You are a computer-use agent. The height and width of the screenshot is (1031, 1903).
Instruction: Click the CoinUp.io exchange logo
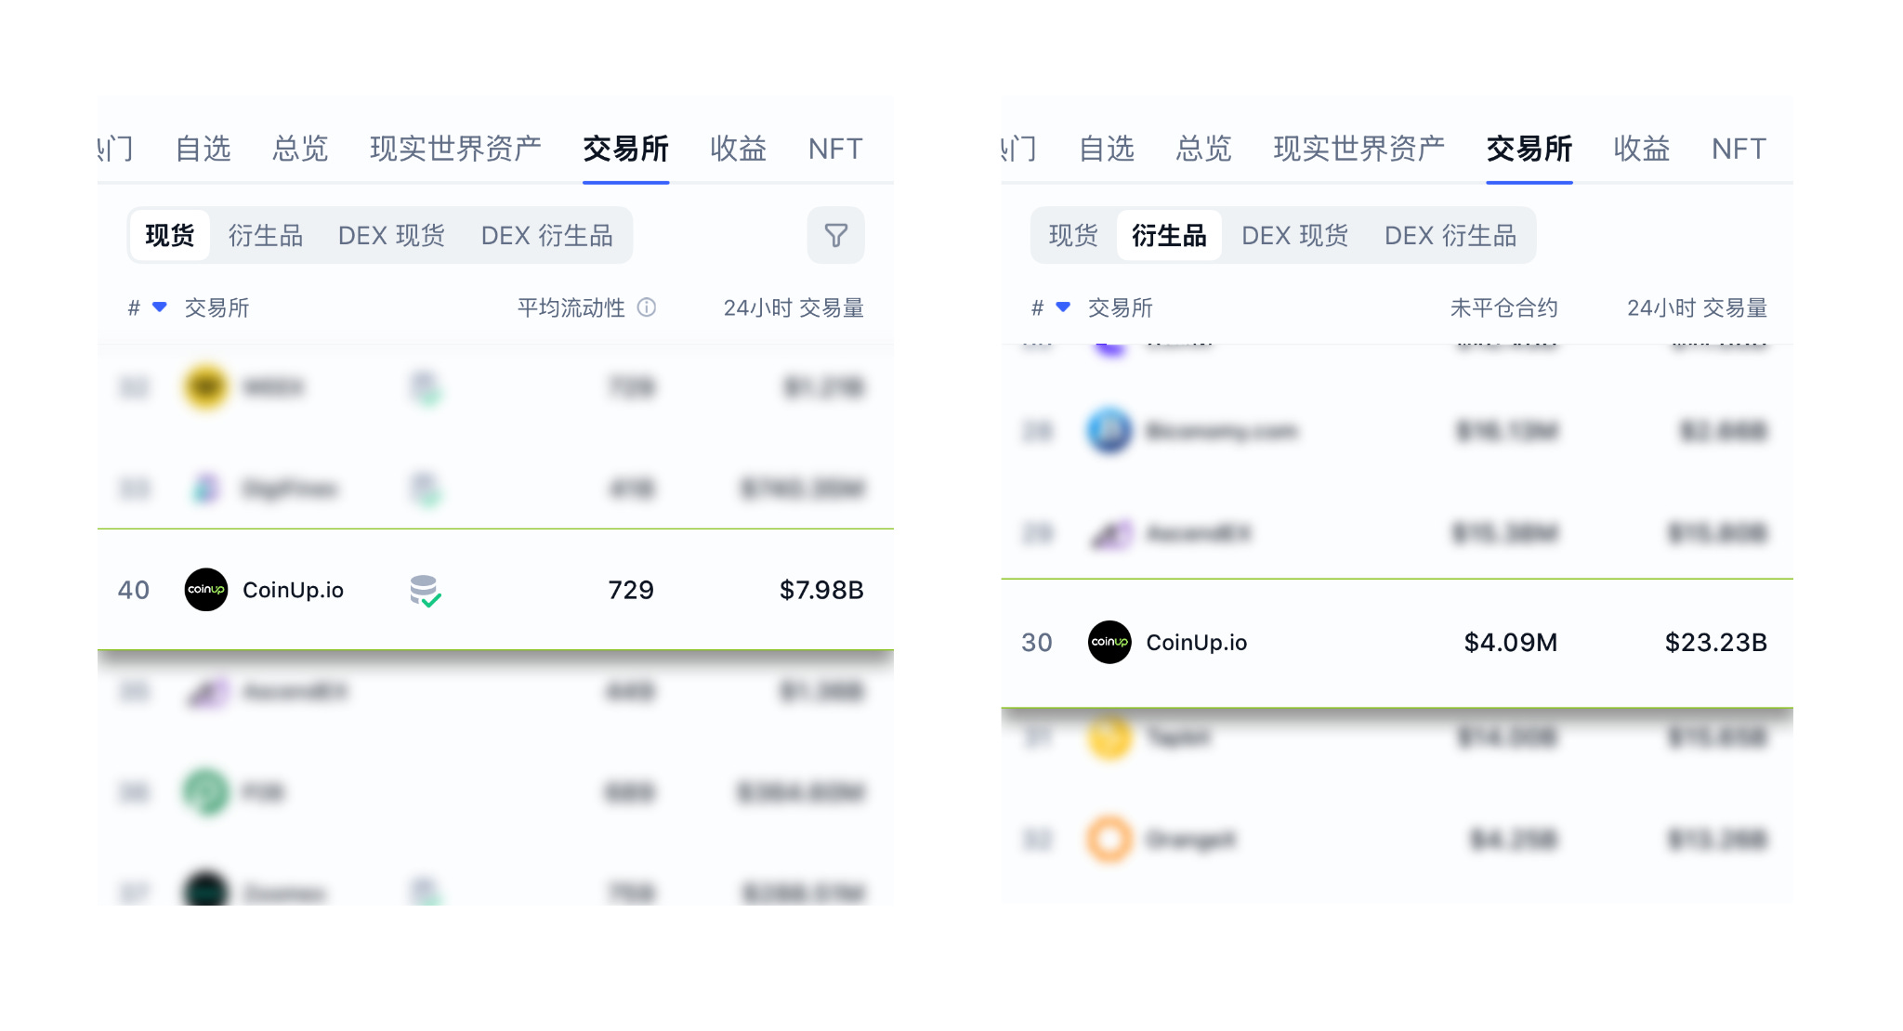[x=206, y=590]
